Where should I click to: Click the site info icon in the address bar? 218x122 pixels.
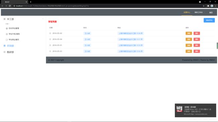(x=14, y=6)
